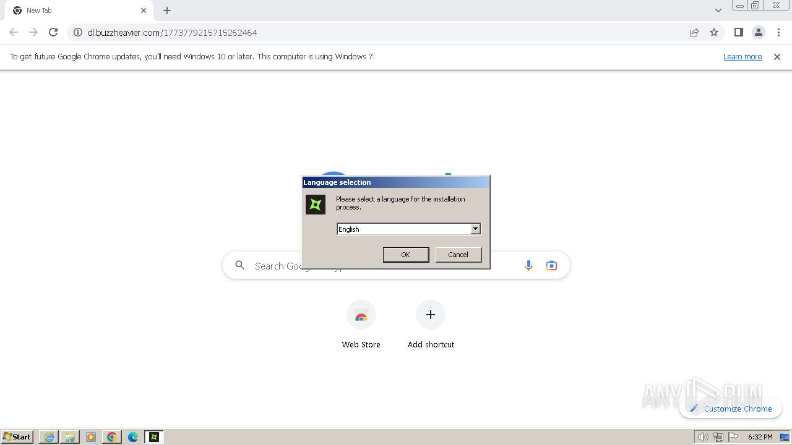View site information icon in address bar

[78, 32]
